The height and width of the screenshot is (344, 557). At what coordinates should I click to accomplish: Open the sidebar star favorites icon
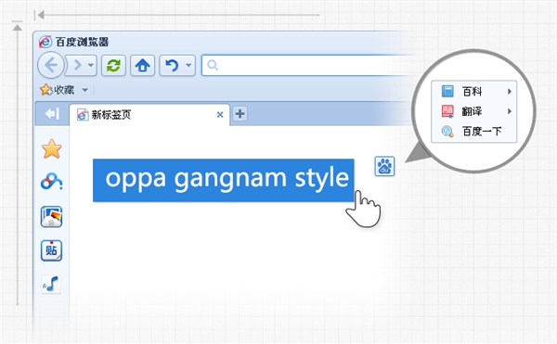point(52,148)
